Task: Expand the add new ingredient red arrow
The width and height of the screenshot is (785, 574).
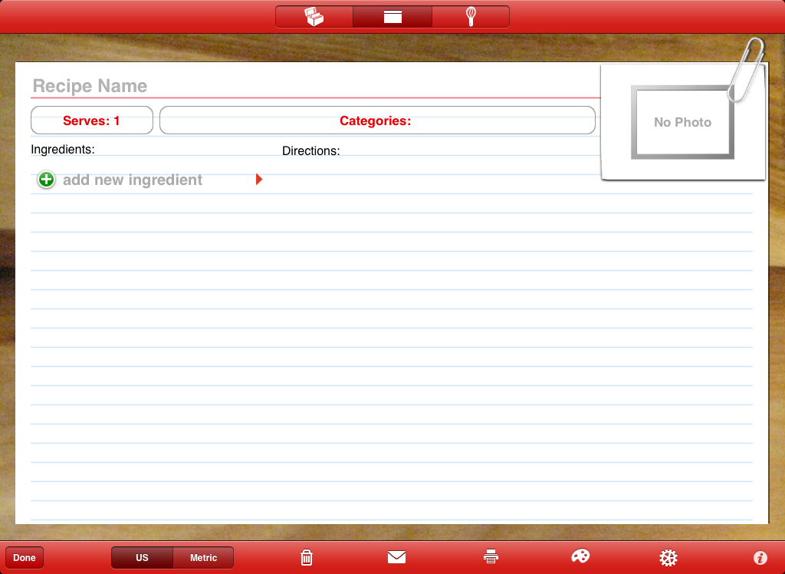Action: (259, 180)
